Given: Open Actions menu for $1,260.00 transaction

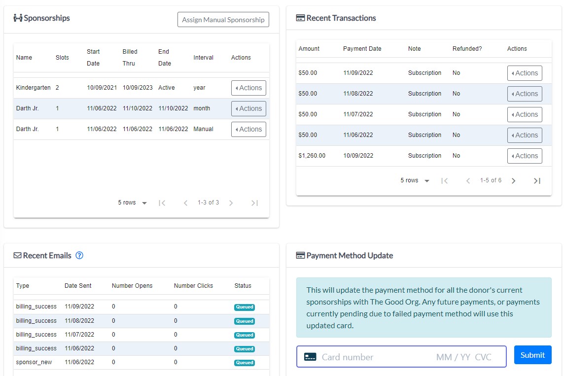Looking at the screenshot, I should click(525, 156).
